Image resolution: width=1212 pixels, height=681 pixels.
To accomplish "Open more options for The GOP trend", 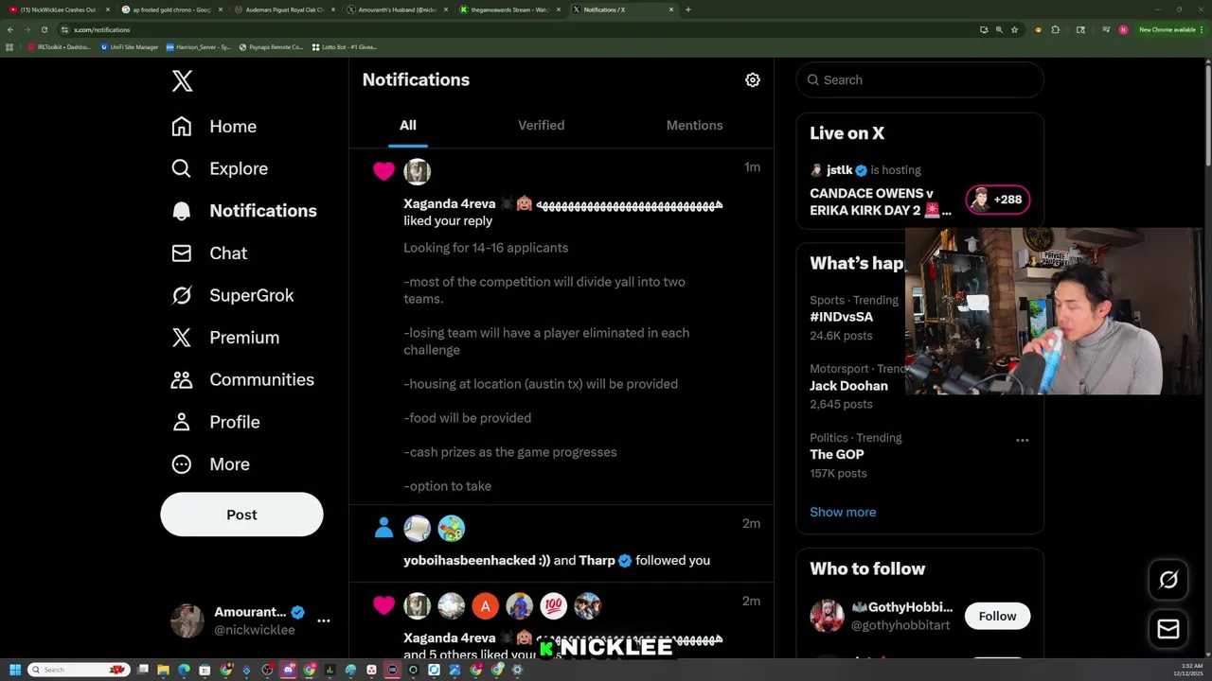I will (1022, 440).
